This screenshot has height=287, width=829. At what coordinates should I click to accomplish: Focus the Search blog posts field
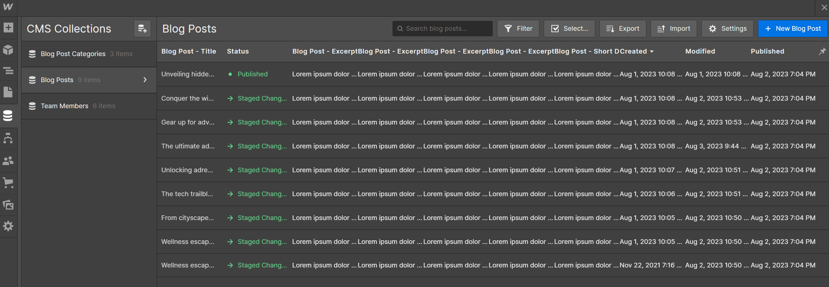click(442, 29)
